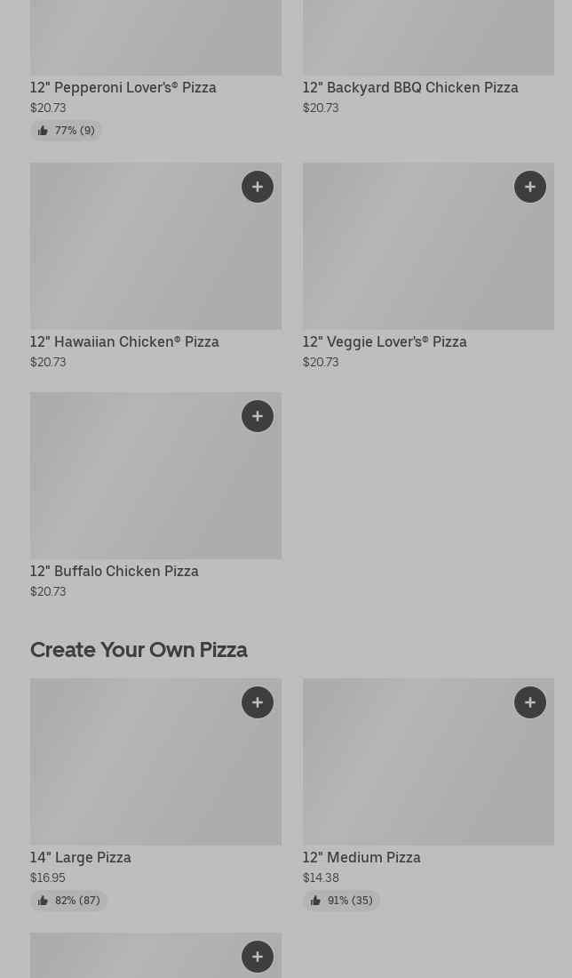Add 12" Buffalo Chicken Pizza with plus button
The image size is (572, 978).
pos(258,416)
